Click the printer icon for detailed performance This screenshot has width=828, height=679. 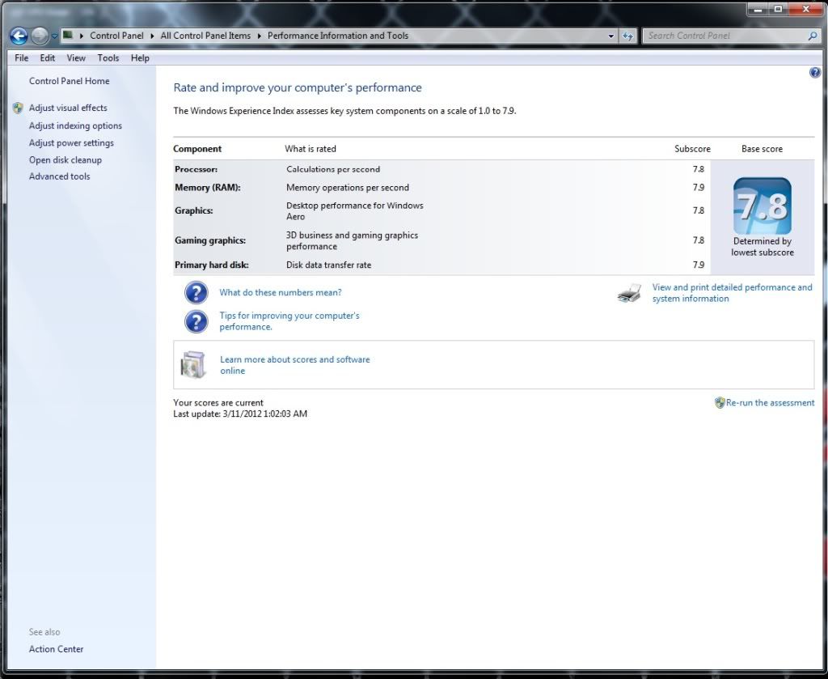tap(629, 293)
